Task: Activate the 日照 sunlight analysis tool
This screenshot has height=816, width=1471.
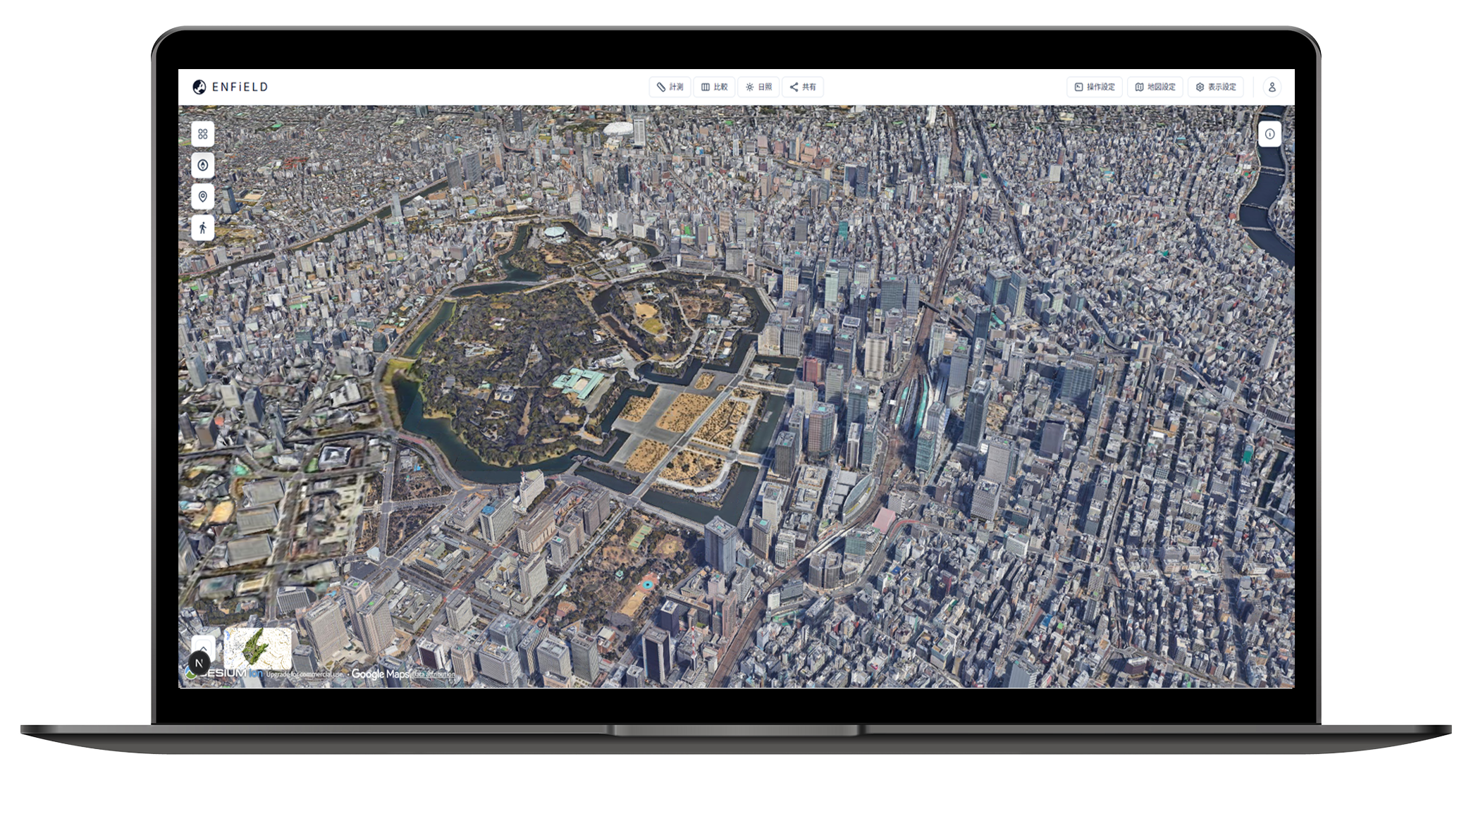Action: pos(759,87)
